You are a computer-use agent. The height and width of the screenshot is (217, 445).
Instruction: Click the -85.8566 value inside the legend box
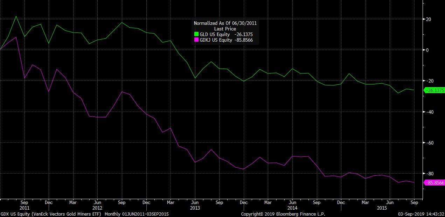tap(243, 40)
